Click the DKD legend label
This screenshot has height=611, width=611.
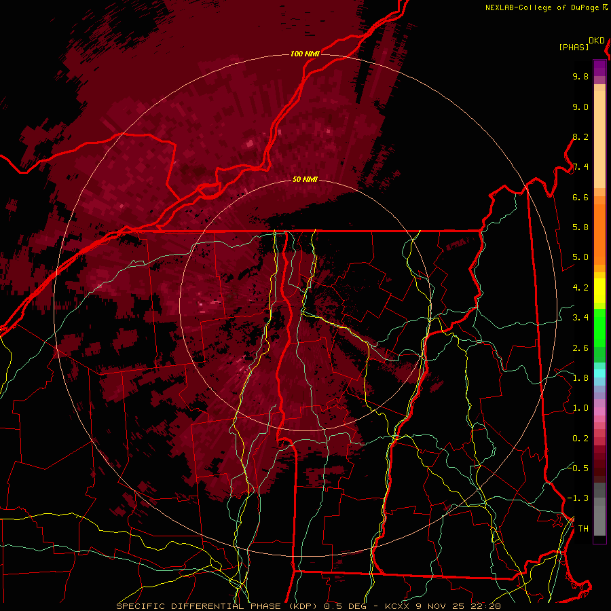pyautogui.click(x=597, y=41)
